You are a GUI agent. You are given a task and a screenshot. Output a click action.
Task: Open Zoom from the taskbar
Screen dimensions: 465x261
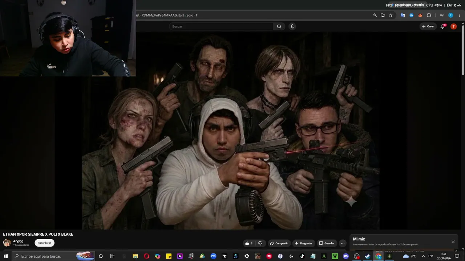point(213,256)
